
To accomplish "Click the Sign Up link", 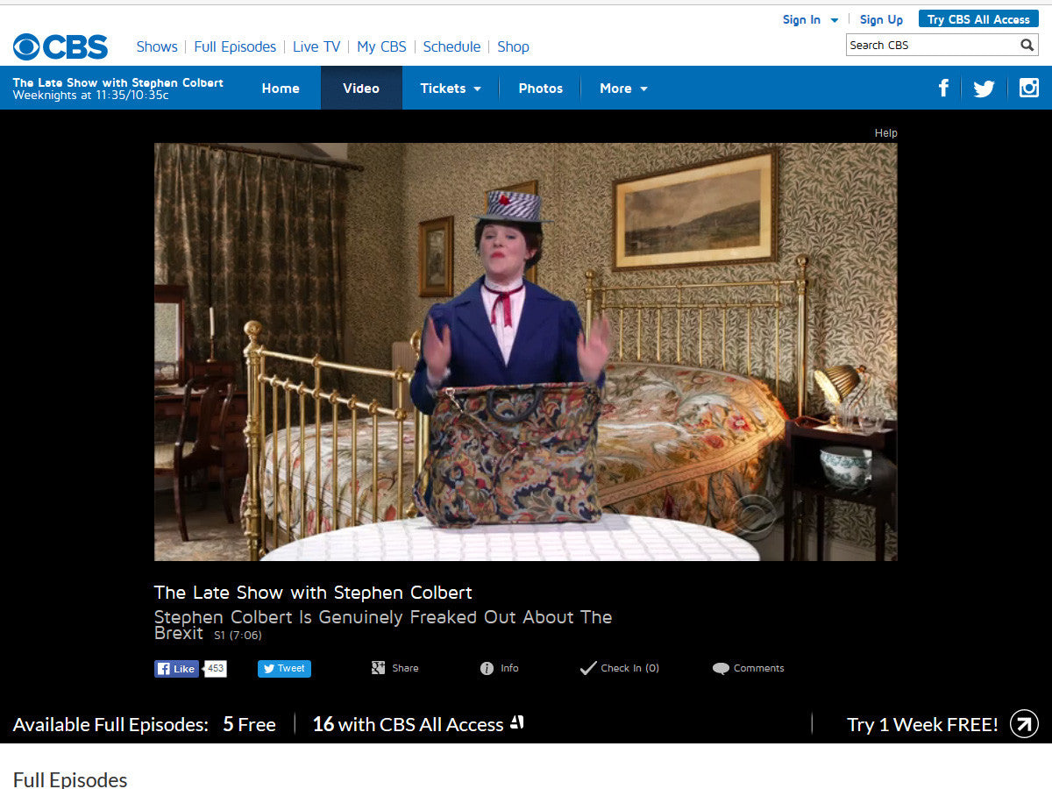I will pyautogui.click(x=881, y=19).
